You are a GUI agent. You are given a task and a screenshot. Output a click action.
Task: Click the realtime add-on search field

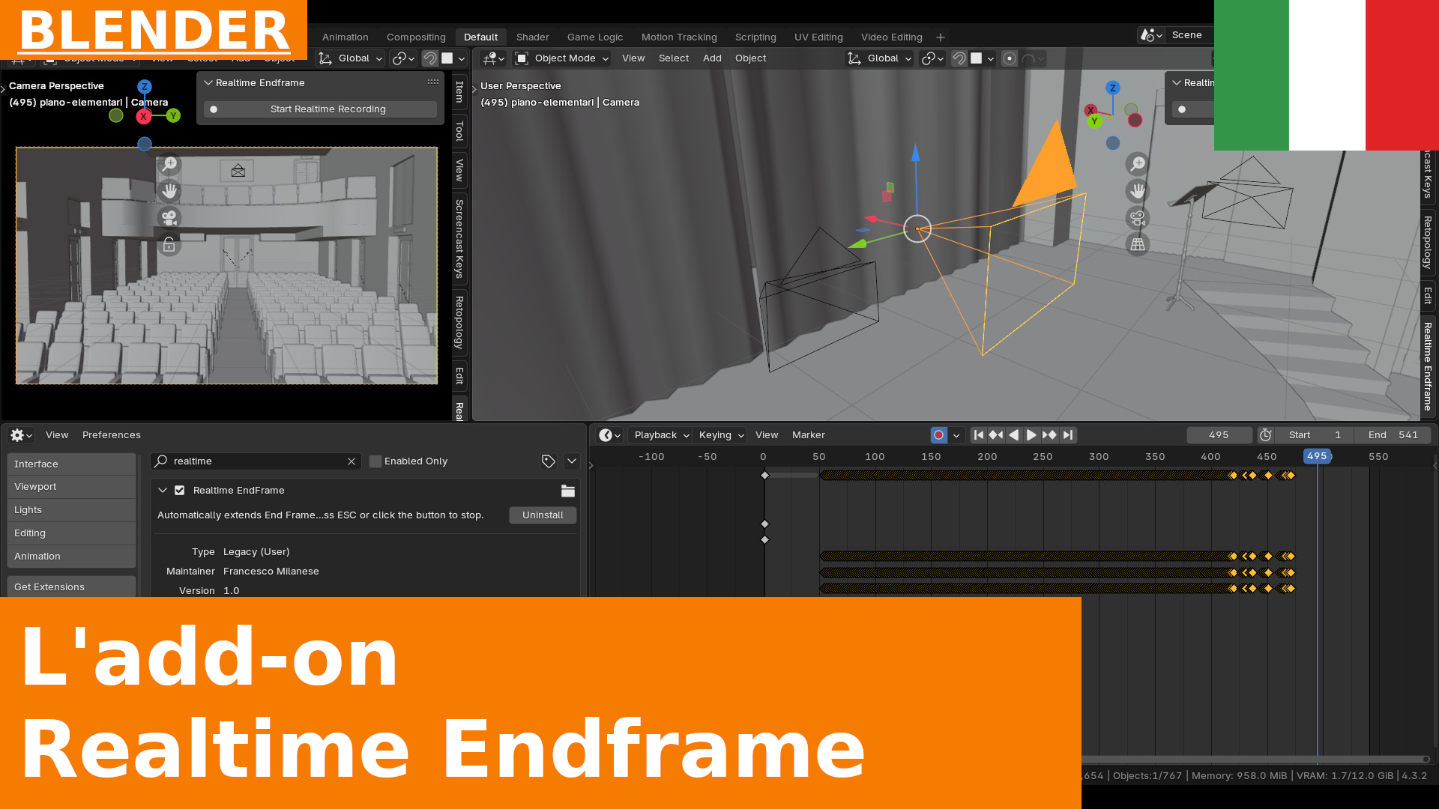[255, 461]
